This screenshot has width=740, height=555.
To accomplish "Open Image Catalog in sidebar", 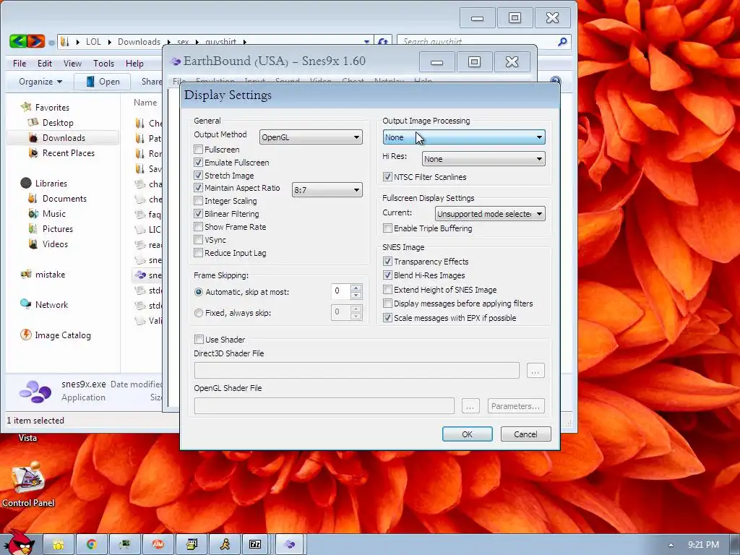I will click(62, 335).
